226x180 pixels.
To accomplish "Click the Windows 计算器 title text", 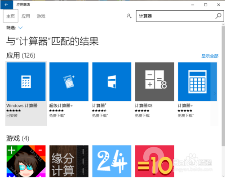I will pos(22,106).
